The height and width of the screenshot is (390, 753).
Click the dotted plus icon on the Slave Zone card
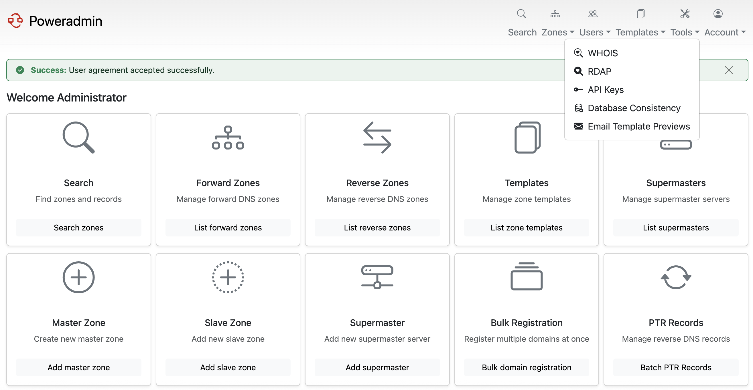click(228, 277)
